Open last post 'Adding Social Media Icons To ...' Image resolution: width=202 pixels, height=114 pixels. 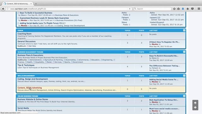click(x=164, y=79)
